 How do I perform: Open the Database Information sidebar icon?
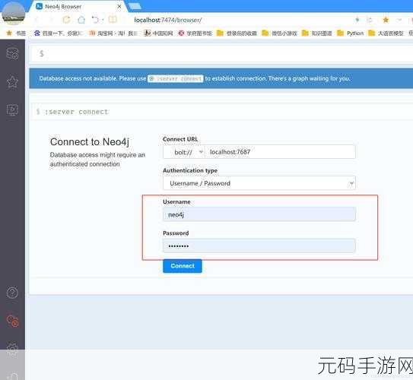coord(12,54)
